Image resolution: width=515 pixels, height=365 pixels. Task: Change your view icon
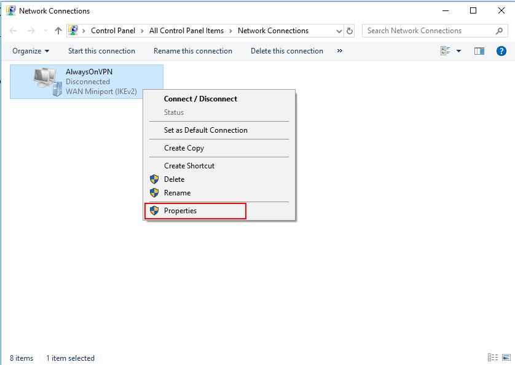click(x=446, y=51)
